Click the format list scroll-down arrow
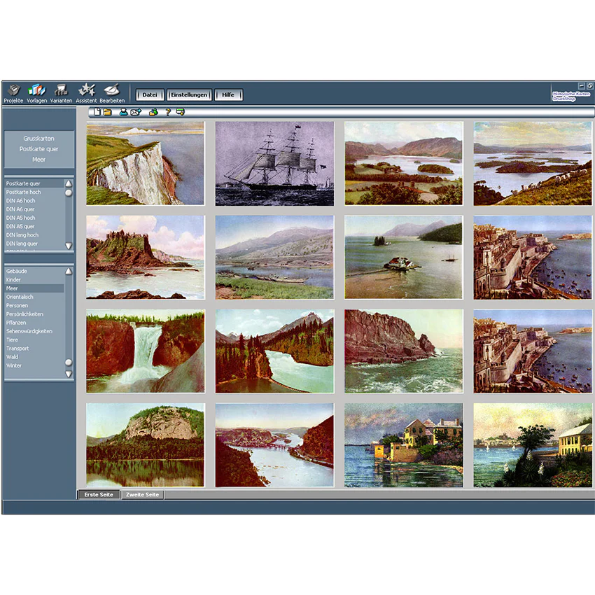Image resolution: width=595 pixels, height=595 pixels. point(69,246)
